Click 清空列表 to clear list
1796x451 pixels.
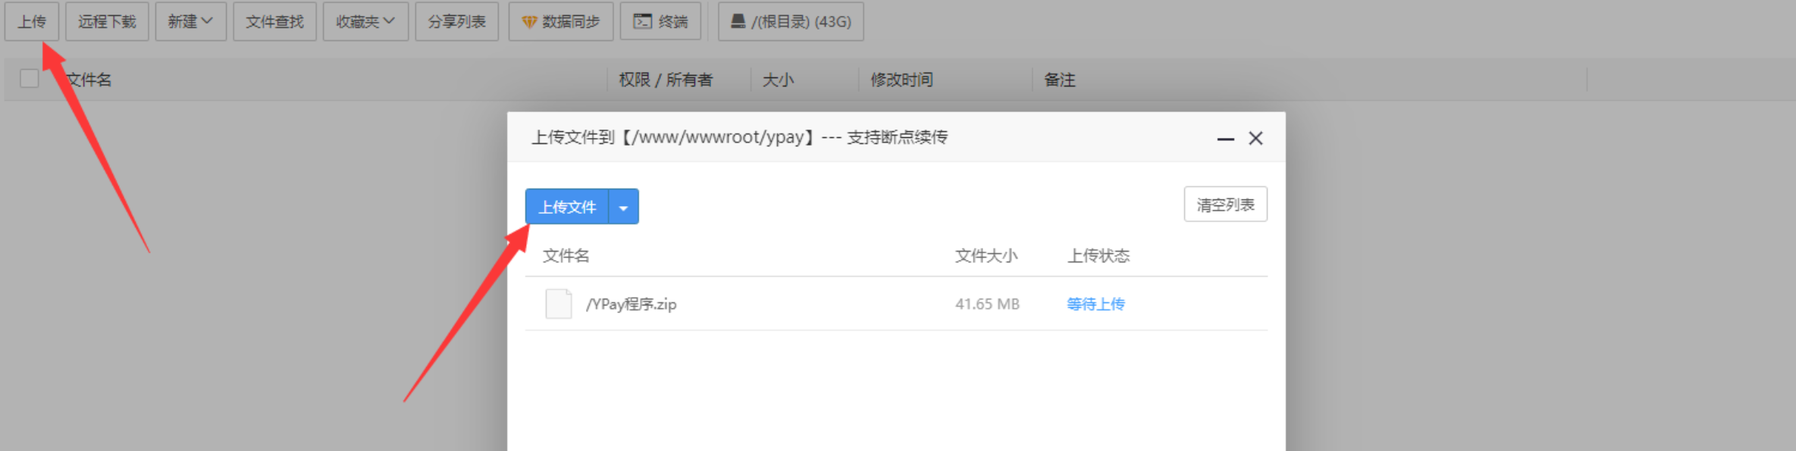coord(1225,204)
